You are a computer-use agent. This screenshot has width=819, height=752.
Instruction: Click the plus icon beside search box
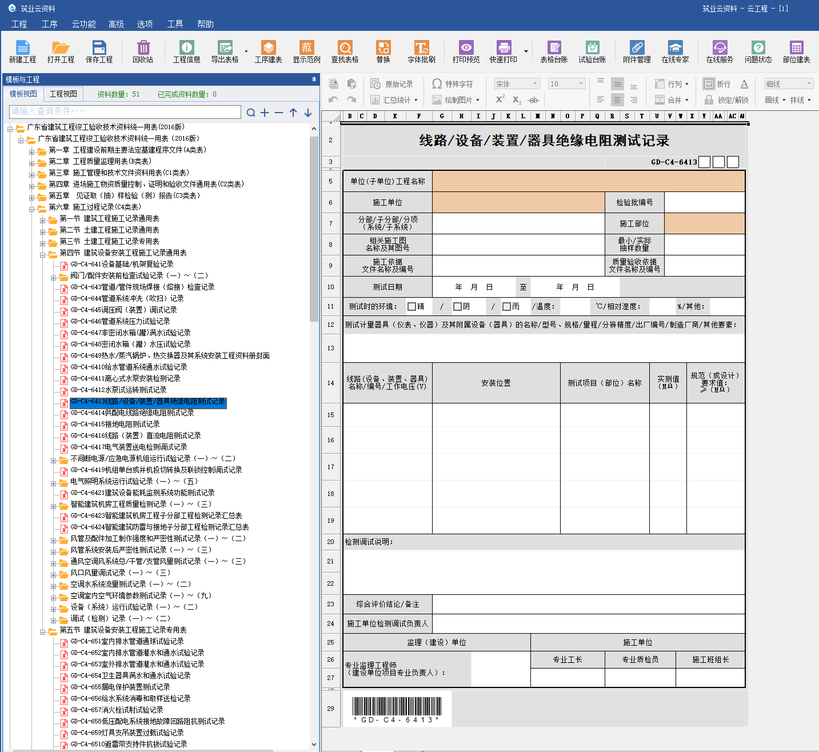point(265,113)
